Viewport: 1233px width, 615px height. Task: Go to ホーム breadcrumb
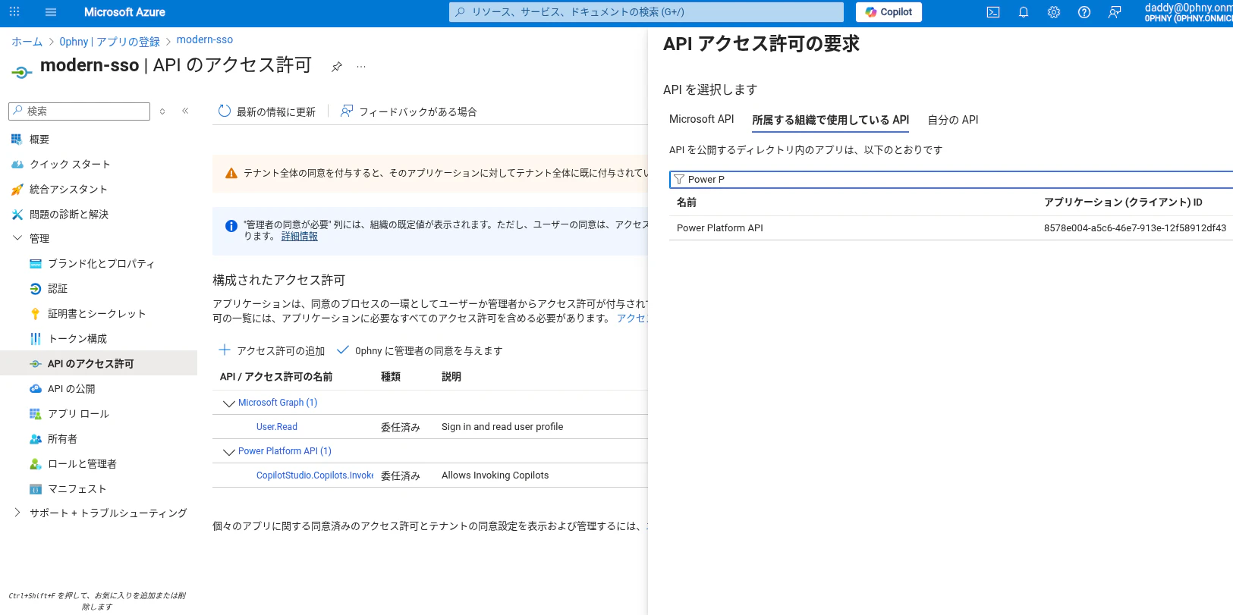(x=27, y=42)
